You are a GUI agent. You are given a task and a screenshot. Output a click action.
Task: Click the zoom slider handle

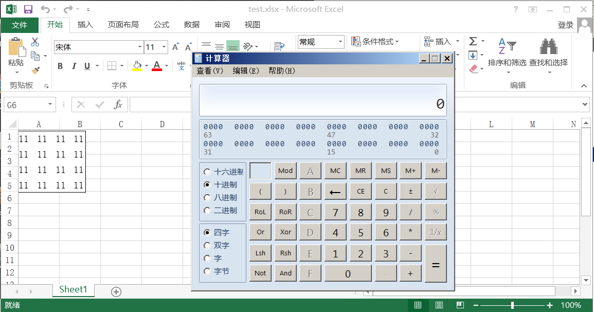pyautogui.click(x=513, y=305)
